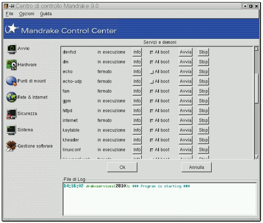The width and height of the screenshot is (263, 223).
Task: Click scrollbar up arrow in services list
Action: coord(256,49)
